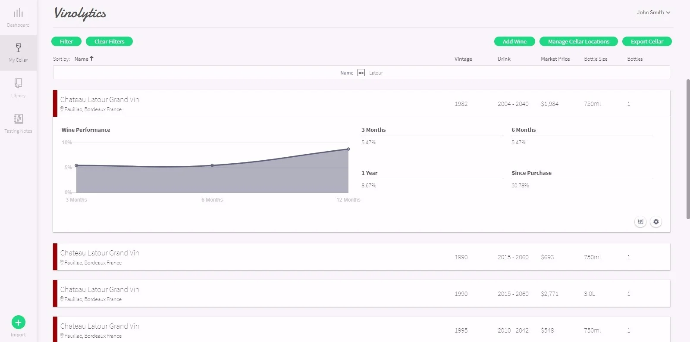The image size is (690, 342).
Task: Expand the 1990 Chateau Latour $693 row
Action: pyautogui.click(x=361, y=257)
